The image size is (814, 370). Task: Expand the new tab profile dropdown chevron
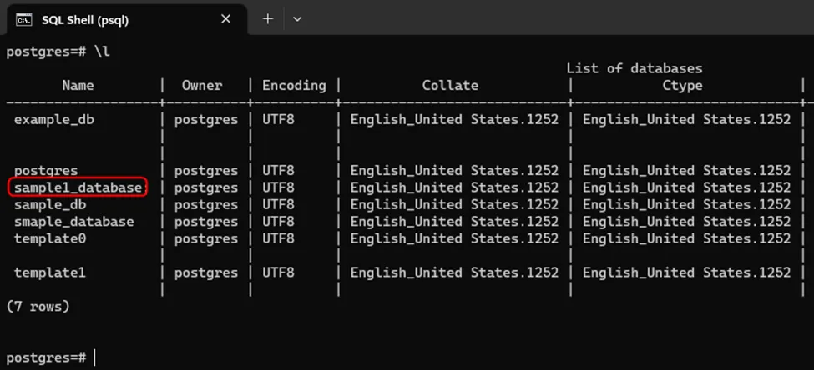tap(297, 18)
